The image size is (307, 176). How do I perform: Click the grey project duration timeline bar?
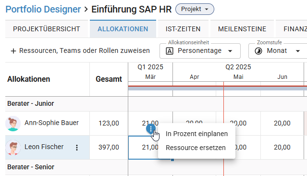click(218, 88)
